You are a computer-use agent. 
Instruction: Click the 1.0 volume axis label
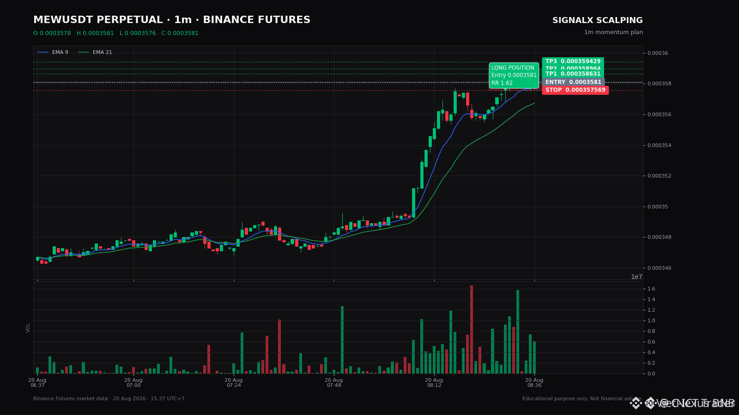(651, 320)
